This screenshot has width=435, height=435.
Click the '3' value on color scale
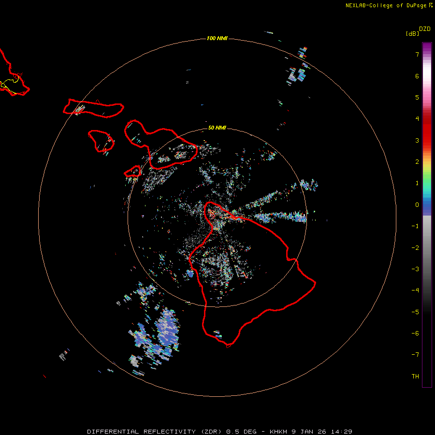[x=417, y=140]
